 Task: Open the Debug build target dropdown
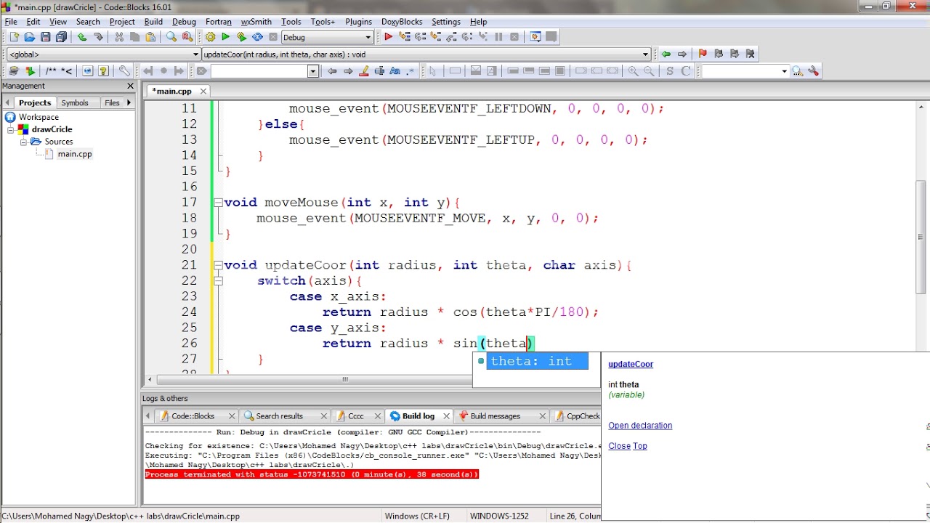click(x=368, y=37)
